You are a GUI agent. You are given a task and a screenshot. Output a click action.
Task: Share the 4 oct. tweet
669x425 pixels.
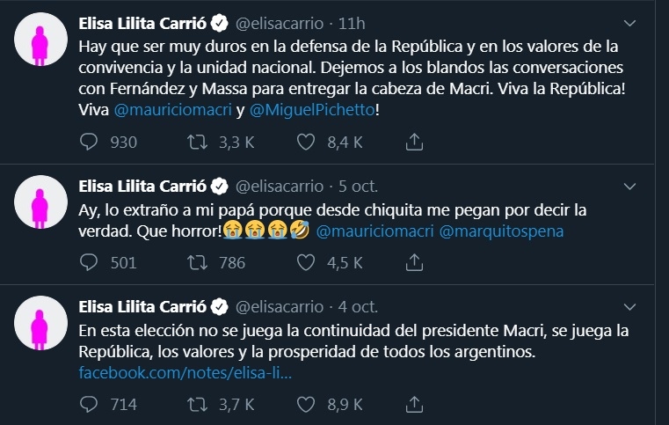(x=414, y=404)
